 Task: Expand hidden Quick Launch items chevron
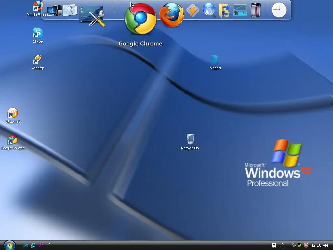click(x=48, y=243)
